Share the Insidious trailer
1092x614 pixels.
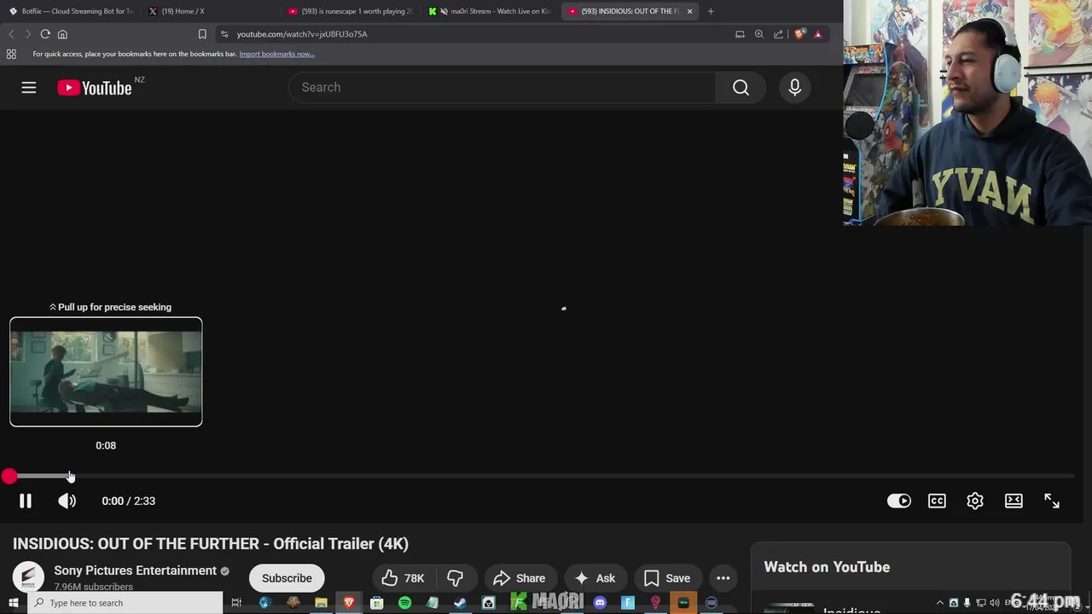(520, 578)
